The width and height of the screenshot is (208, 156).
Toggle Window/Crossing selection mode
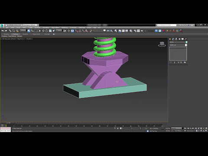click(39, 31)
